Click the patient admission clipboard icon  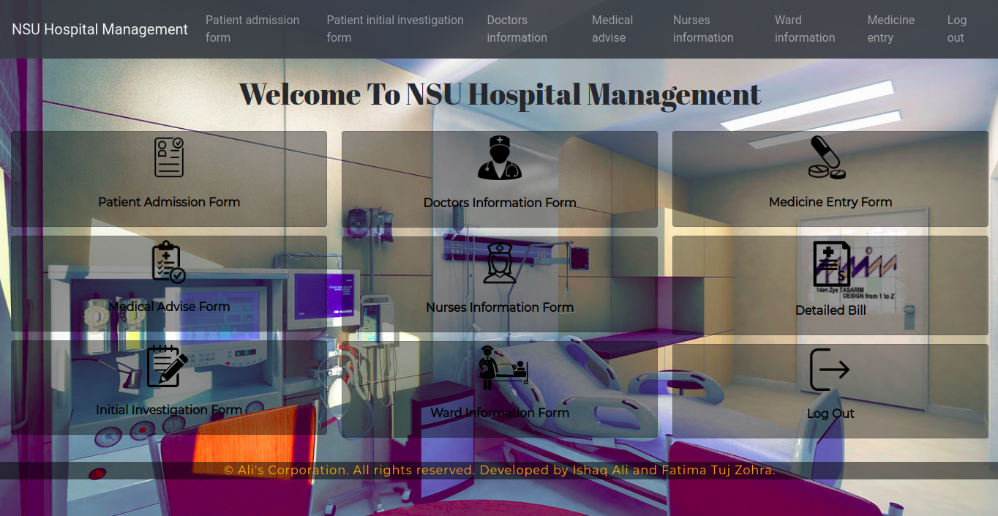pyautogui.click(x=169, y=157)
